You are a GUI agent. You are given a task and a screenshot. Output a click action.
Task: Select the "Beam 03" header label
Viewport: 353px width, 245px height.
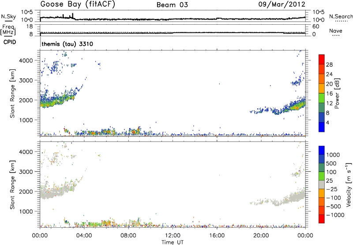click(x=172, y=5)
